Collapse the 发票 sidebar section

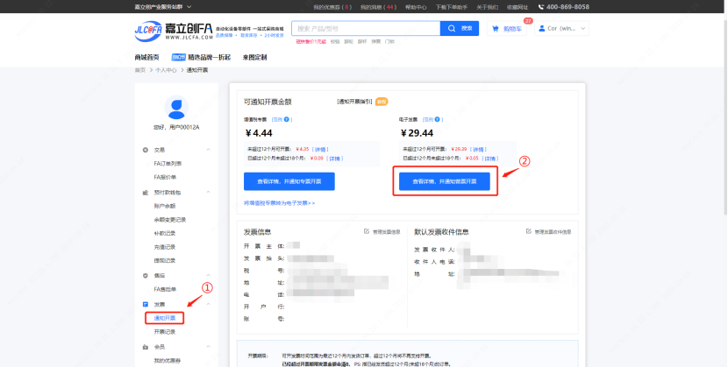[x=208, y=304]
